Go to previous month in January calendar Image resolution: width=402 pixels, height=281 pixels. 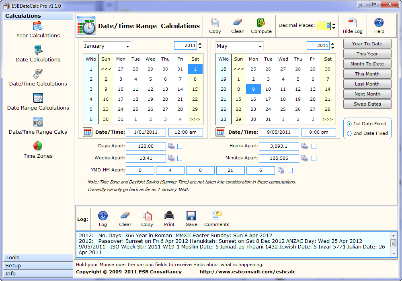tap(106, 69)
